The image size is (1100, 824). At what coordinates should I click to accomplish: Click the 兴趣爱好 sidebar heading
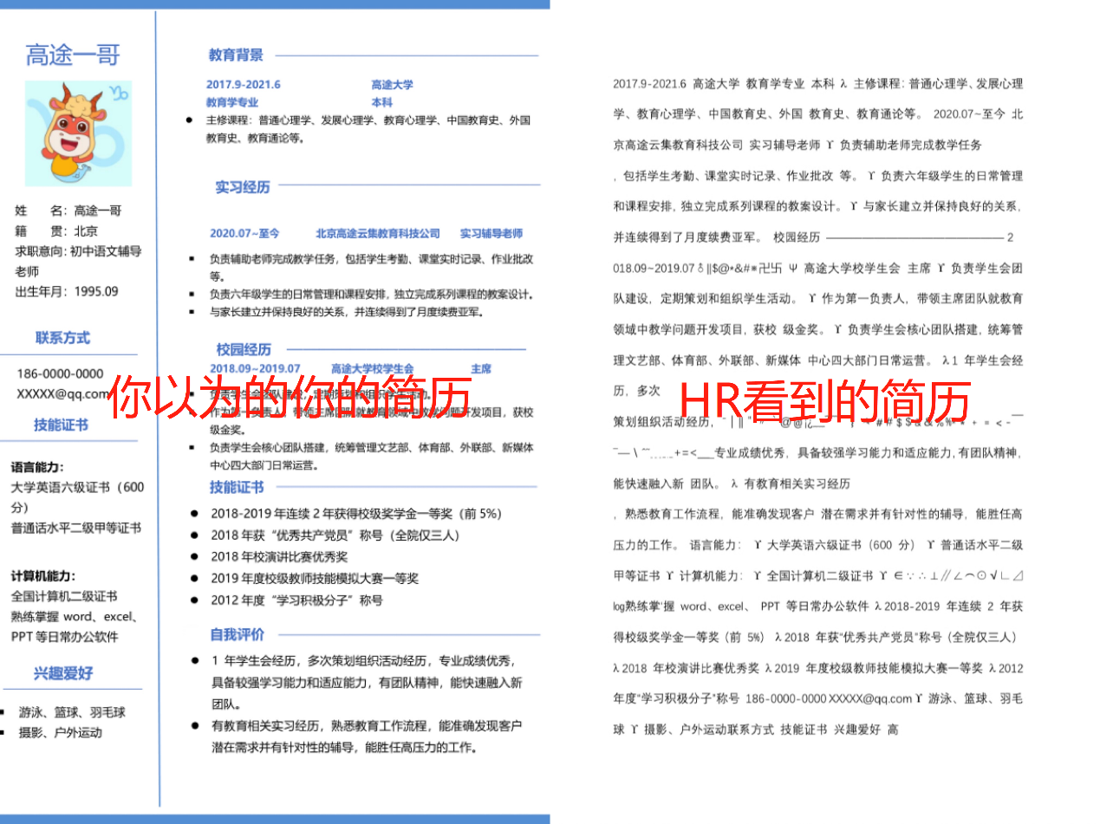coord(63,674)
